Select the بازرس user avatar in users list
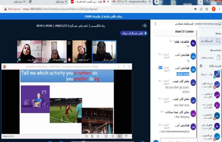Image resolution: width=222 pixels, height=142 pixels. tap(217, 105)
